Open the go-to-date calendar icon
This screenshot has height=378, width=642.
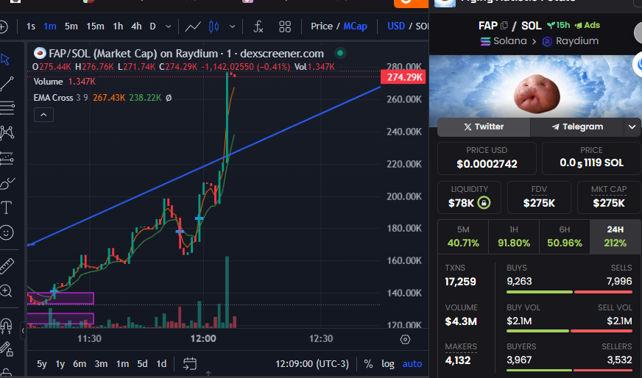(189, 363)
